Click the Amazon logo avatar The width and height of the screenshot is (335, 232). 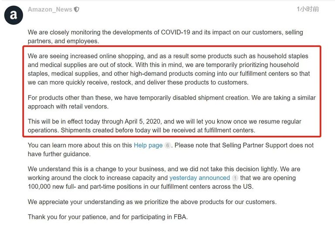(14, 15)
